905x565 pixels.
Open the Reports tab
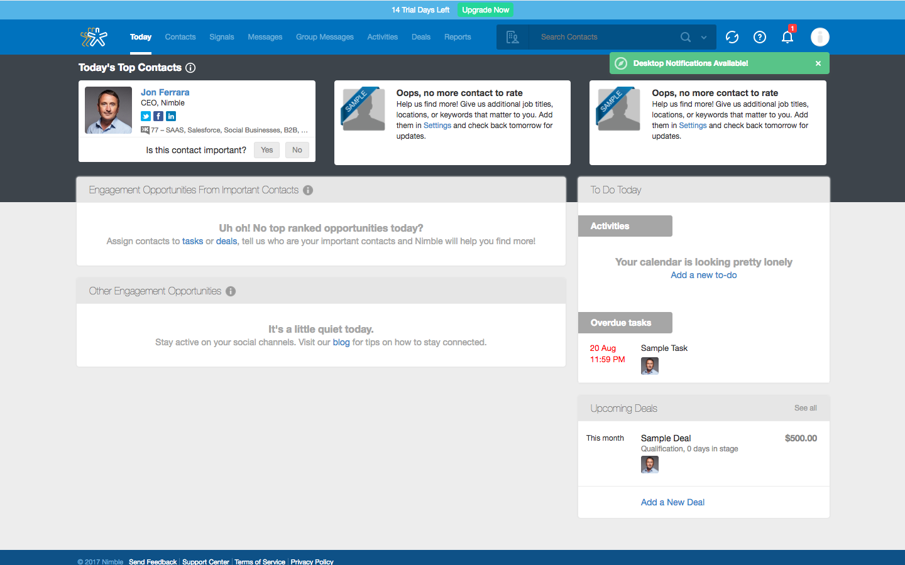[x=458, y=37]
